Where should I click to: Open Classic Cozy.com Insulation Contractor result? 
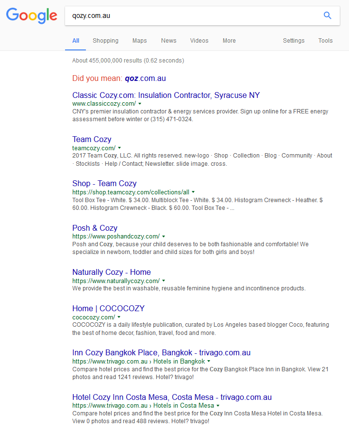pyautogui.click(x=166, y=95)
